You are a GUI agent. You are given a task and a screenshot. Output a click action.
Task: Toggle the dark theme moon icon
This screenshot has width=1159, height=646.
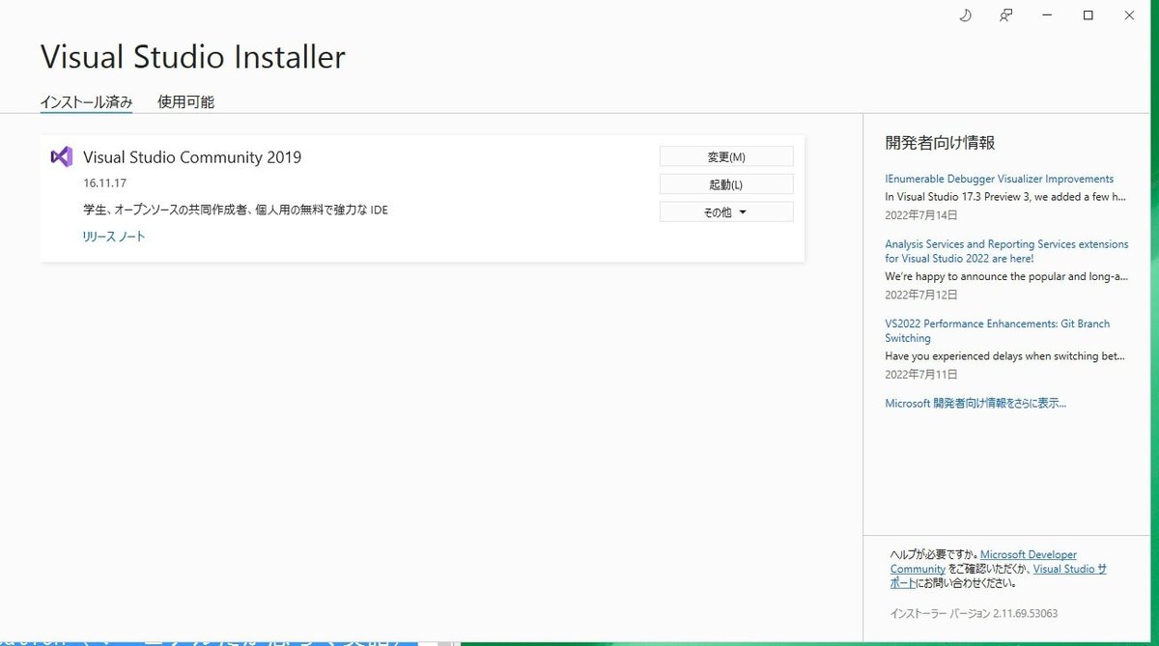pos(965,15)
